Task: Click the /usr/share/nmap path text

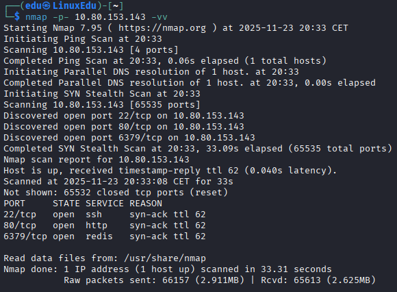Action: (x=165, y=258)
